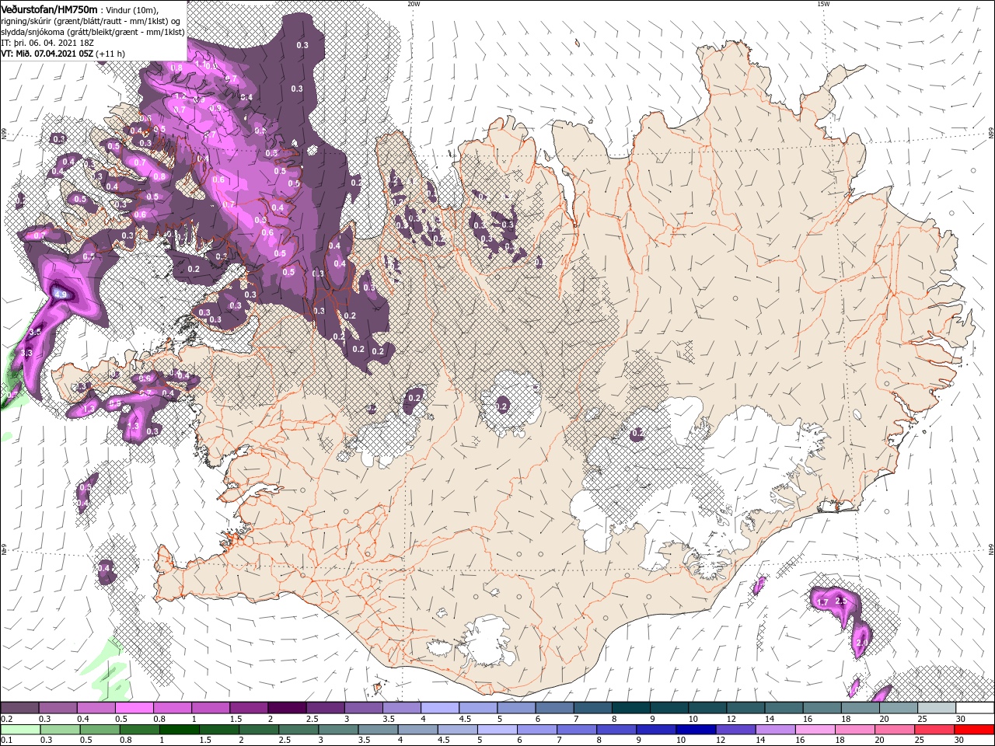Pick lower legend swatch between 5 and 6
Viewport: 995px width, 746px height.
497,730
